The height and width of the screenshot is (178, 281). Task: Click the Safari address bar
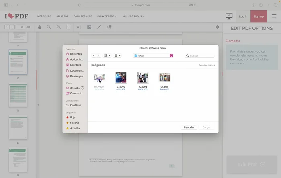pos(141,5)
